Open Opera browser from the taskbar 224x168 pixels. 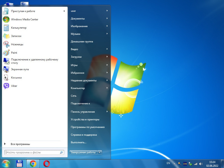[46, 164]
